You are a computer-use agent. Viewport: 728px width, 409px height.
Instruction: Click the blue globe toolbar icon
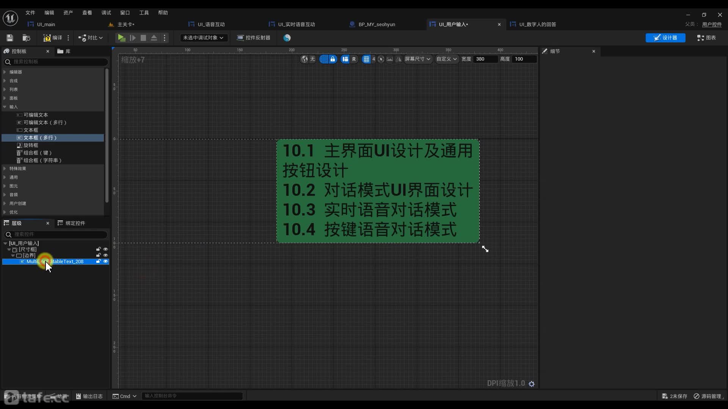click(x=287, y=38)
